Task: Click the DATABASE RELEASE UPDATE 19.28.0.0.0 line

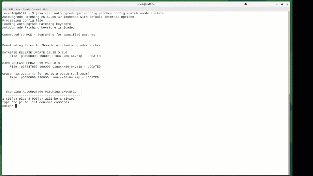Action: [x=35, y=52]
